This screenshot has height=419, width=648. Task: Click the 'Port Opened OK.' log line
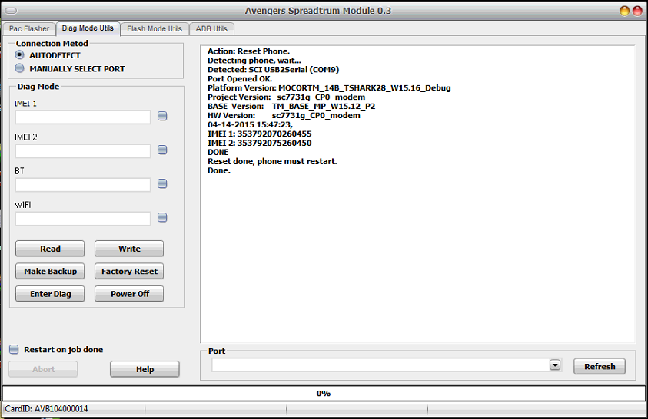(x=240, y=79)
